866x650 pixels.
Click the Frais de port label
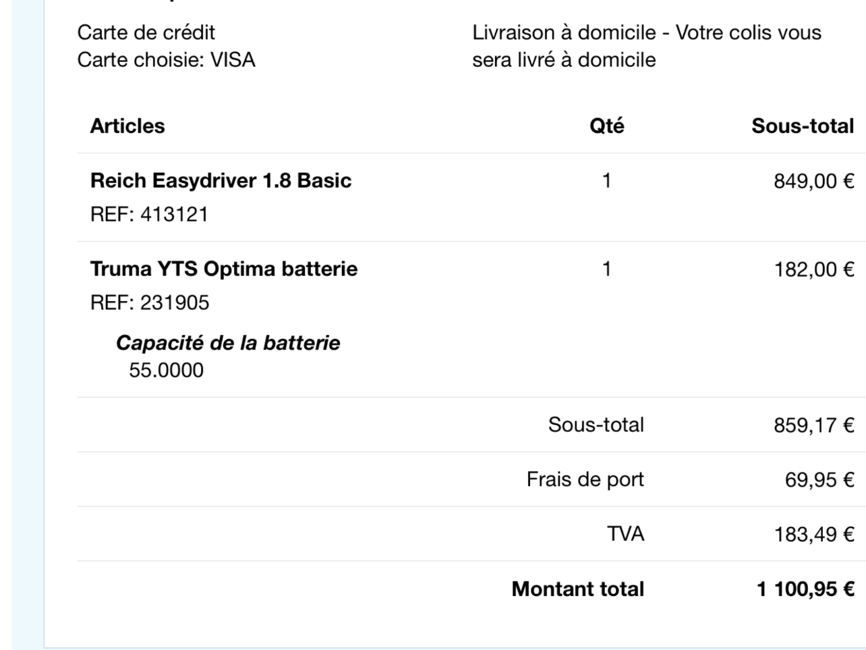585,480
